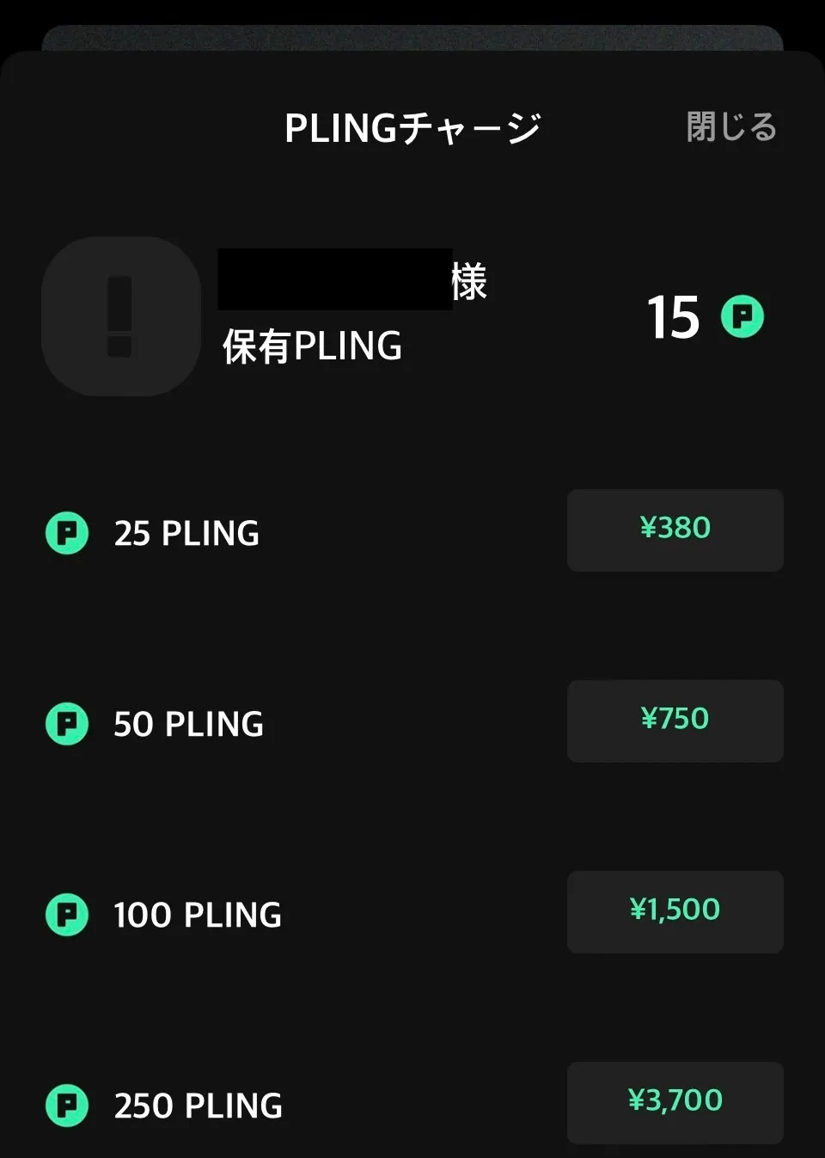
Task: Select the 250 PLING label
Action: tap(199, 1106)
